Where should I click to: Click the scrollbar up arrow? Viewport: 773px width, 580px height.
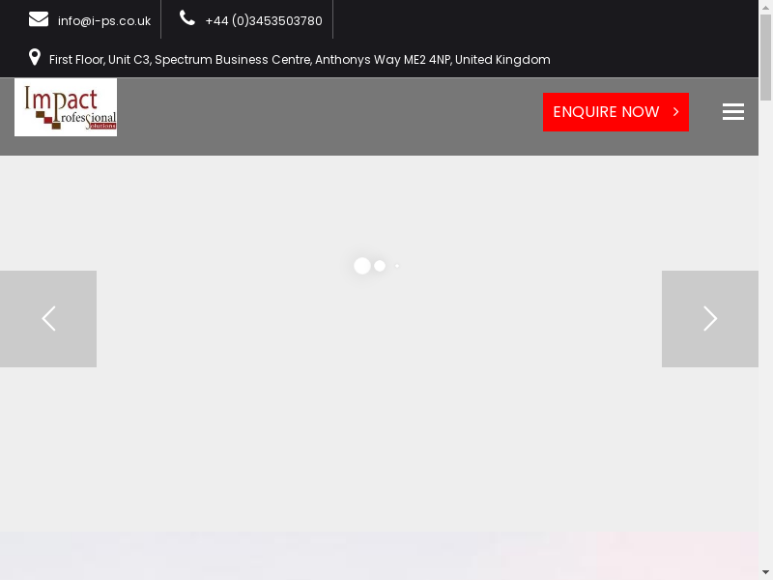[765, 6]
